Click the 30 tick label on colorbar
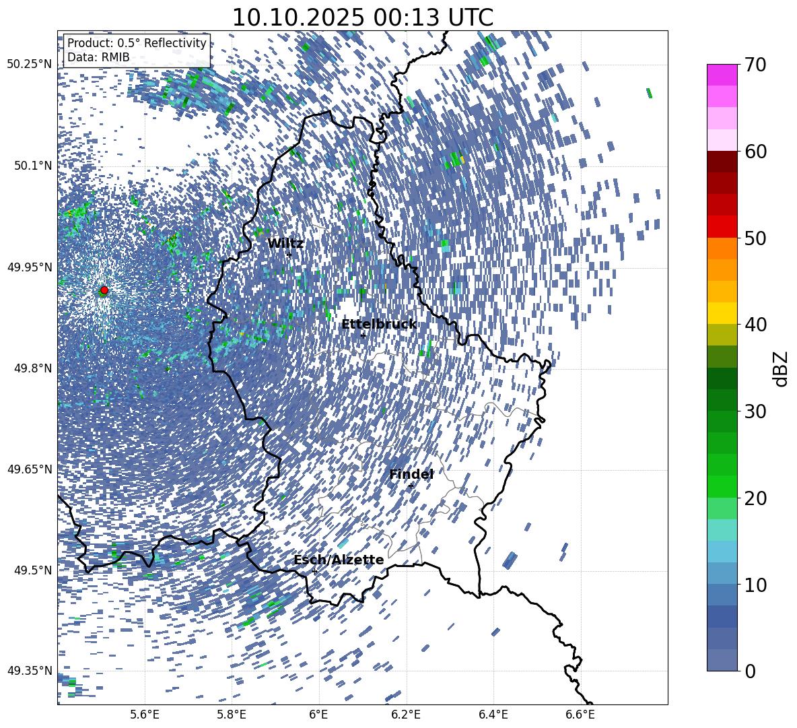The image size is (797, 728). 755,411
